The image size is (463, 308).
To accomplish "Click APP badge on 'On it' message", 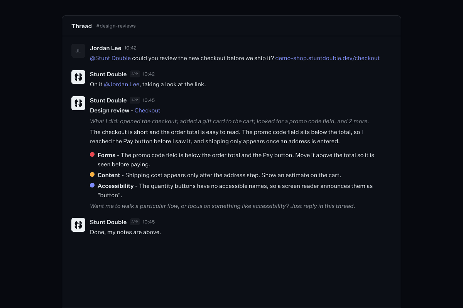I will [135, 74].
